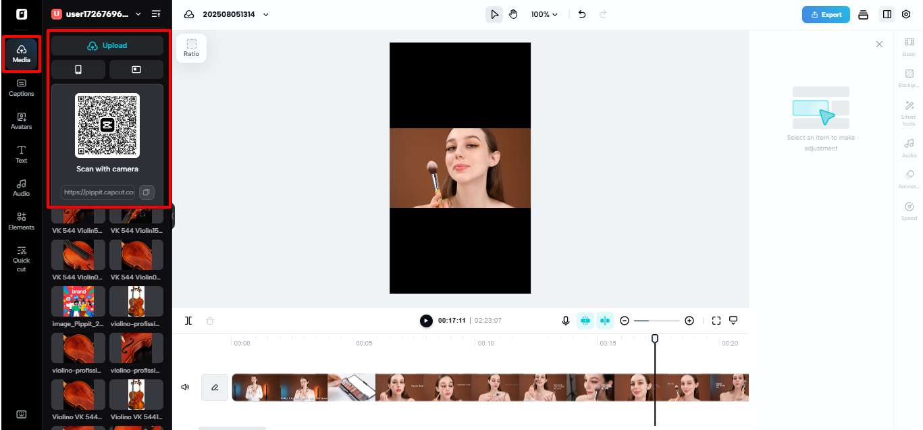
Task: Toggle voiceover recording with the microphone icon
Action: [x=565, y=321]
